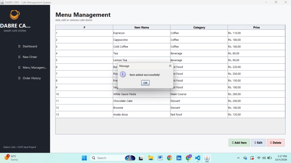Click row number 12 cell

coord(84,108)
